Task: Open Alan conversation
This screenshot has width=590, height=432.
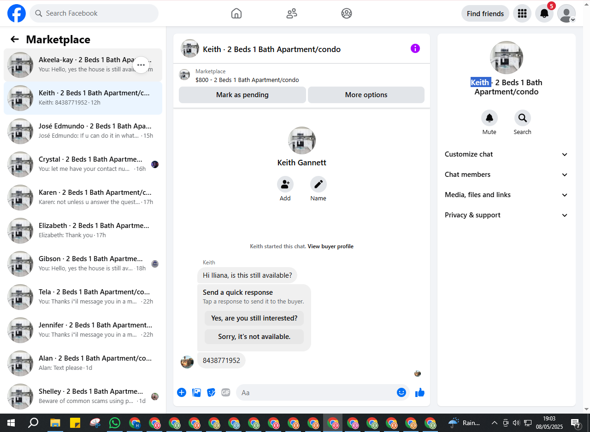Action: pos(83,363)
